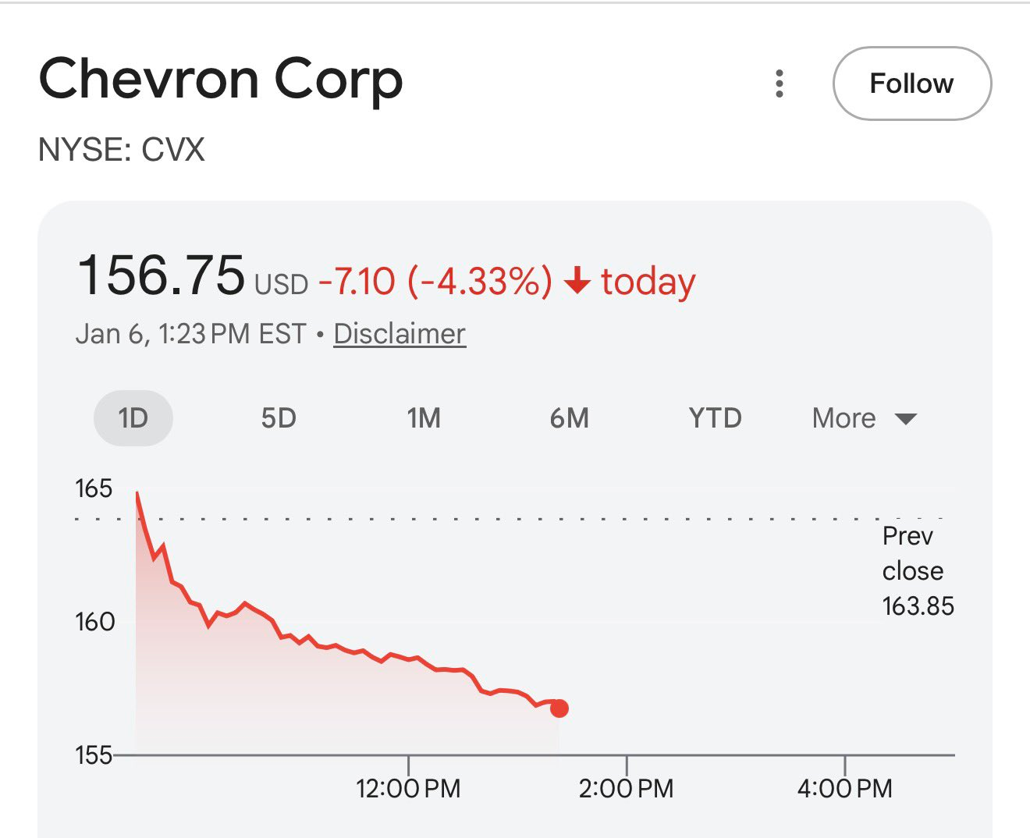Click the 12:00 PM axis marker
Viewport: 1030px width, 838px height.
pyautogui.click(x=408, y=788)
